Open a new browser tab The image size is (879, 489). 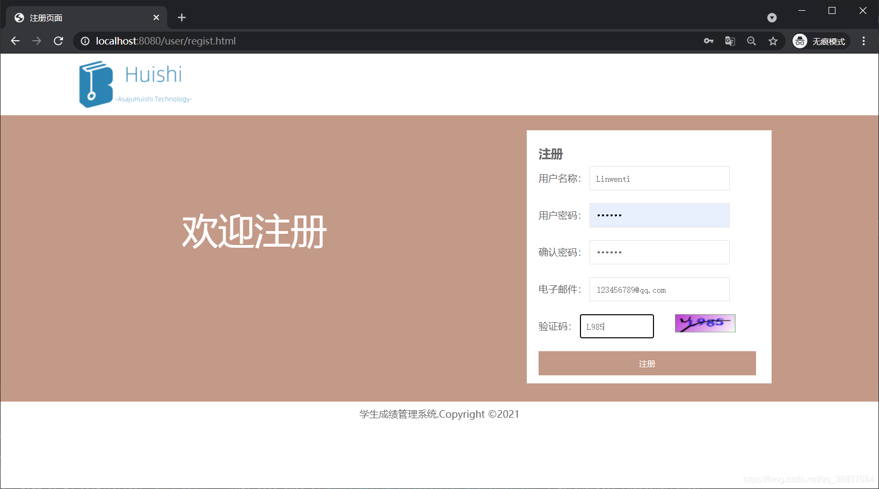(x=181, y=17)
